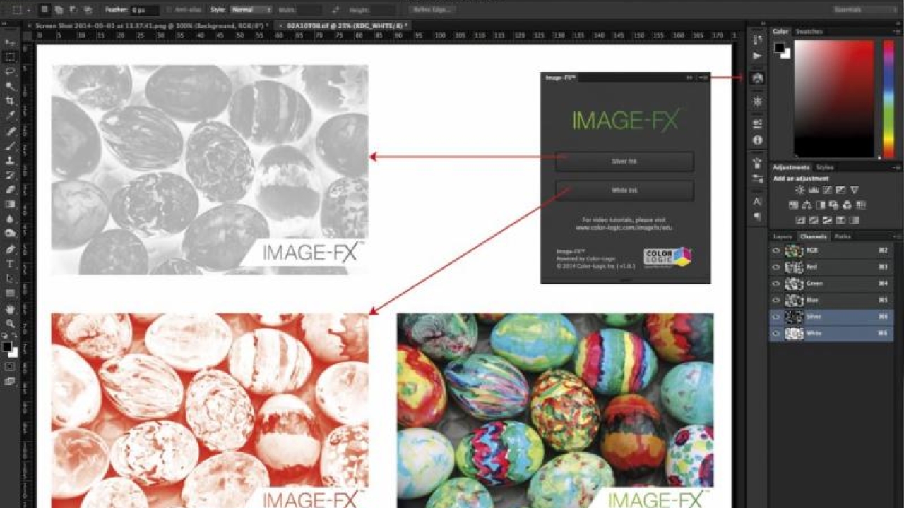Select the Healing Brush tool

[x=10, y=131]
